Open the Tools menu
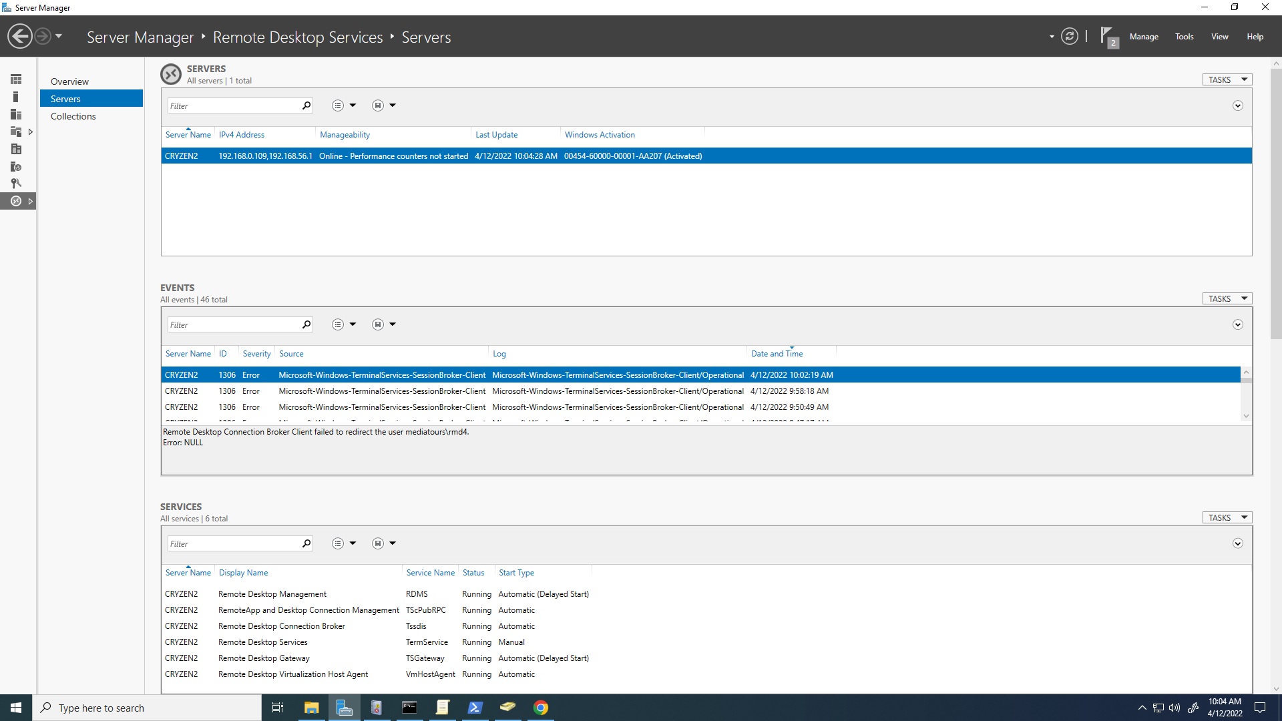 pos(1184,37)
